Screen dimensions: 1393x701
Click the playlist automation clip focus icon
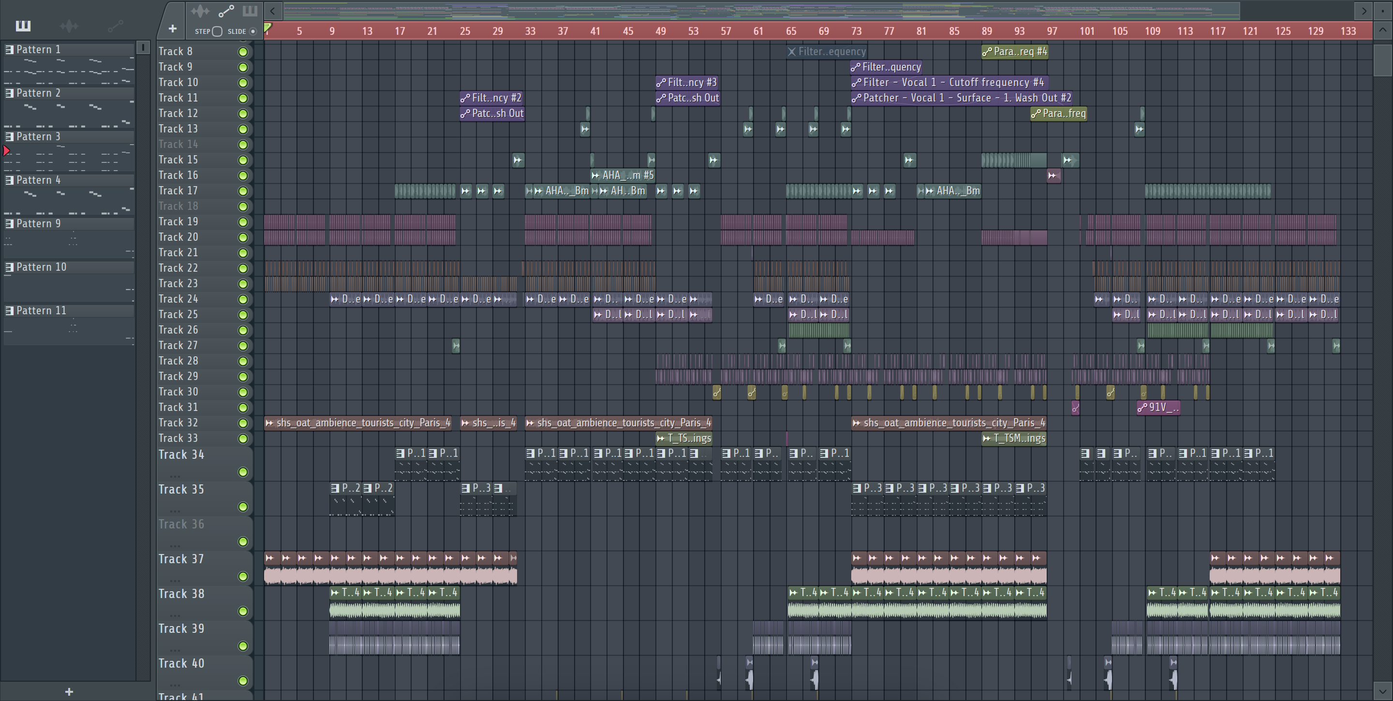coord(226,11)
